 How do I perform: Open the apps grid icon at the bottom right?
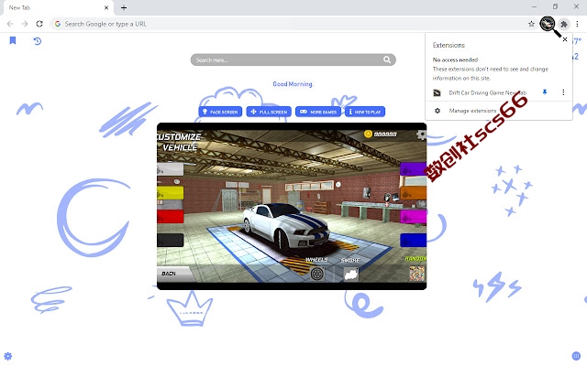(576, 356)
